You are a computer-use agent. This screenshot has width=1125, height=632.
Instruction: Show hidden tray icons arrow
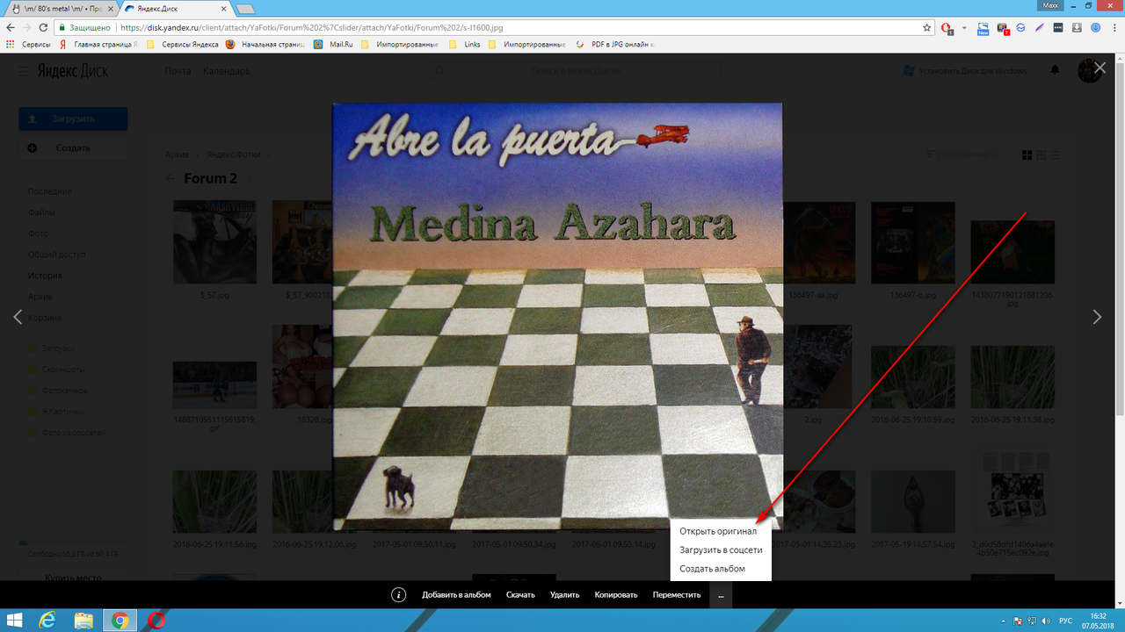[x=1005, y=621]
